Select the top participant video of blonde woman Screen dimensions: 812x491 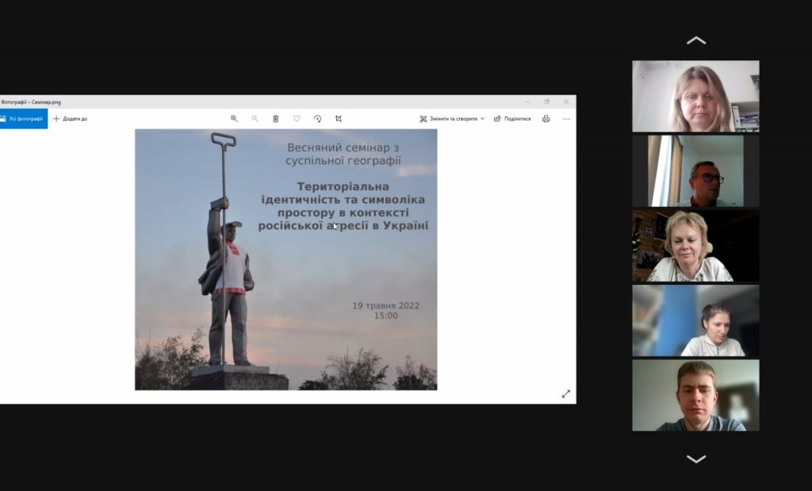pyautogui.click(x=695, y=96)
